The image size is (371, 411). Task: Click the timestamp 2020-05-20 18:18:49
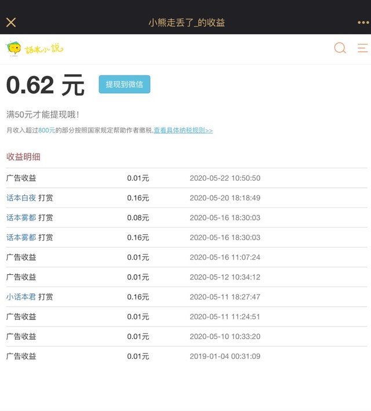(225, 198)
